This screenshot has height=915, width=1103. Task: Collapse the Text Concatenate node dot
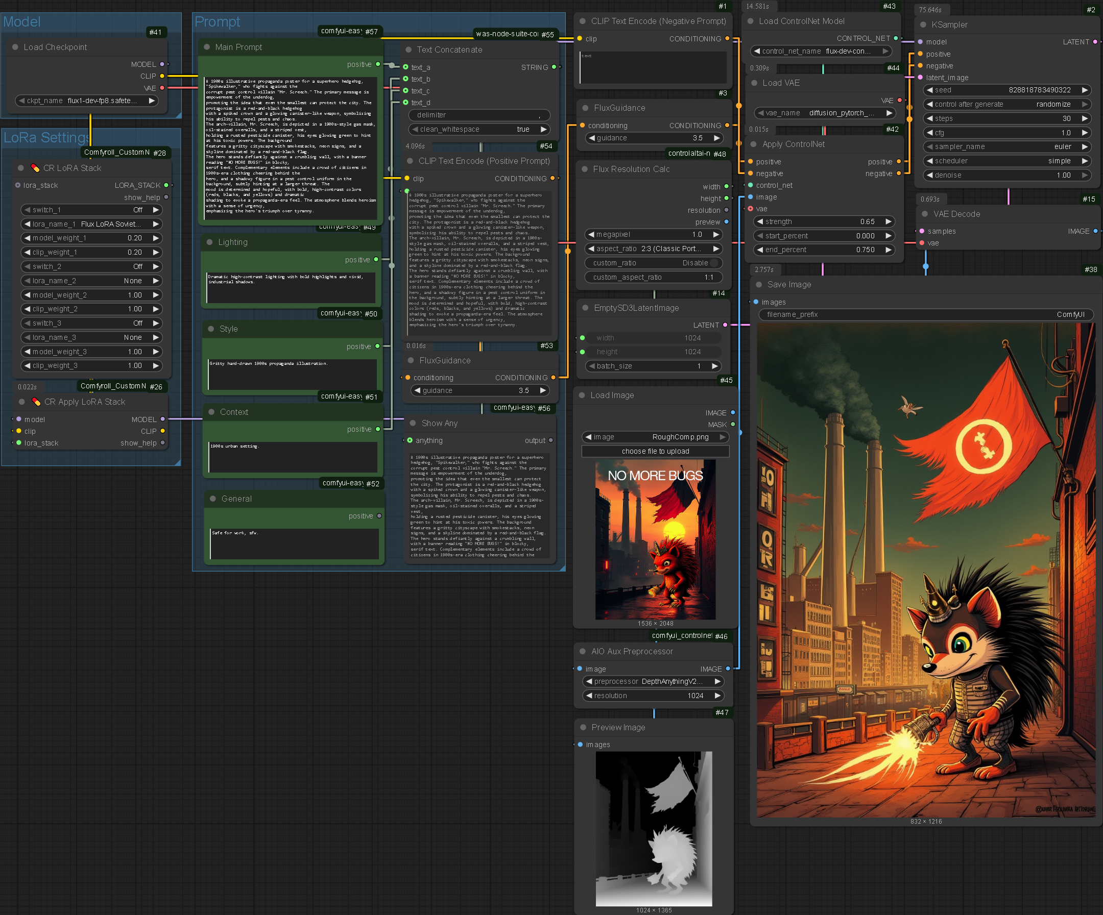pos(409,50)
